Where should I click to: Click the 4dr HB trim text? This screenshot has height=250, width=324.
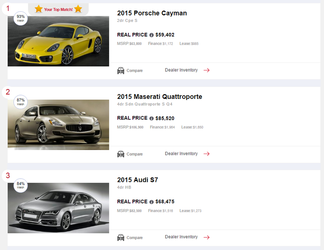coord(124,187)
